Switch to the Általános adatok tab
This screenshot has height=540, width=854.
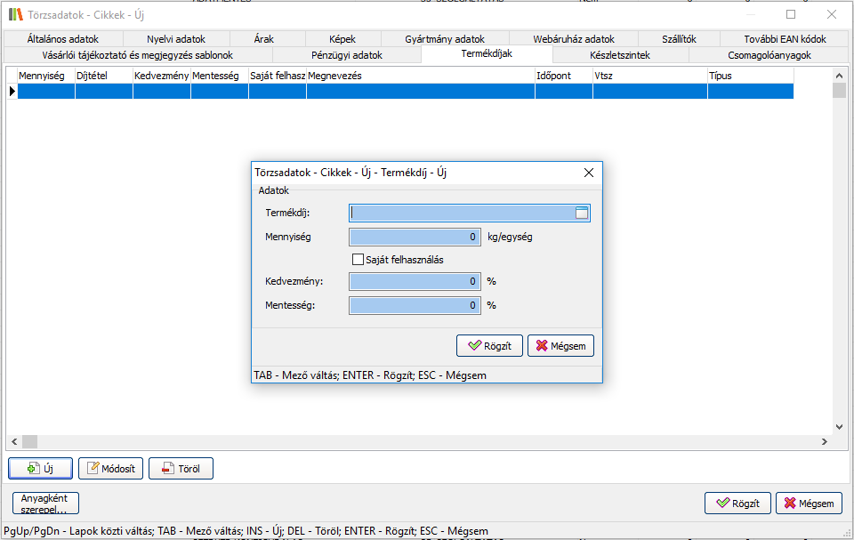63,39
